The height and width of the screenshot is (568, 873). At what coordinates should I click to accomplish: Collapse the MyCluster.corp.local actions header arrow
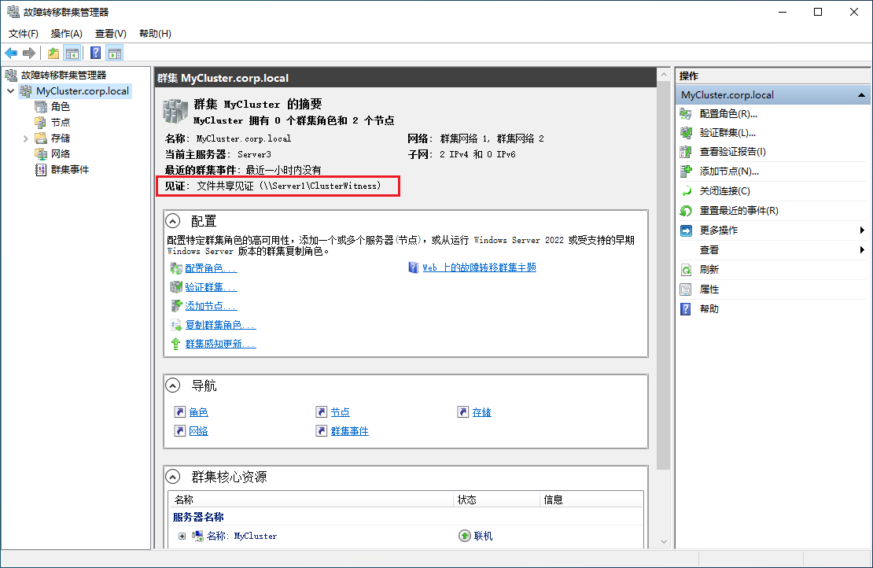pos(861,95)
